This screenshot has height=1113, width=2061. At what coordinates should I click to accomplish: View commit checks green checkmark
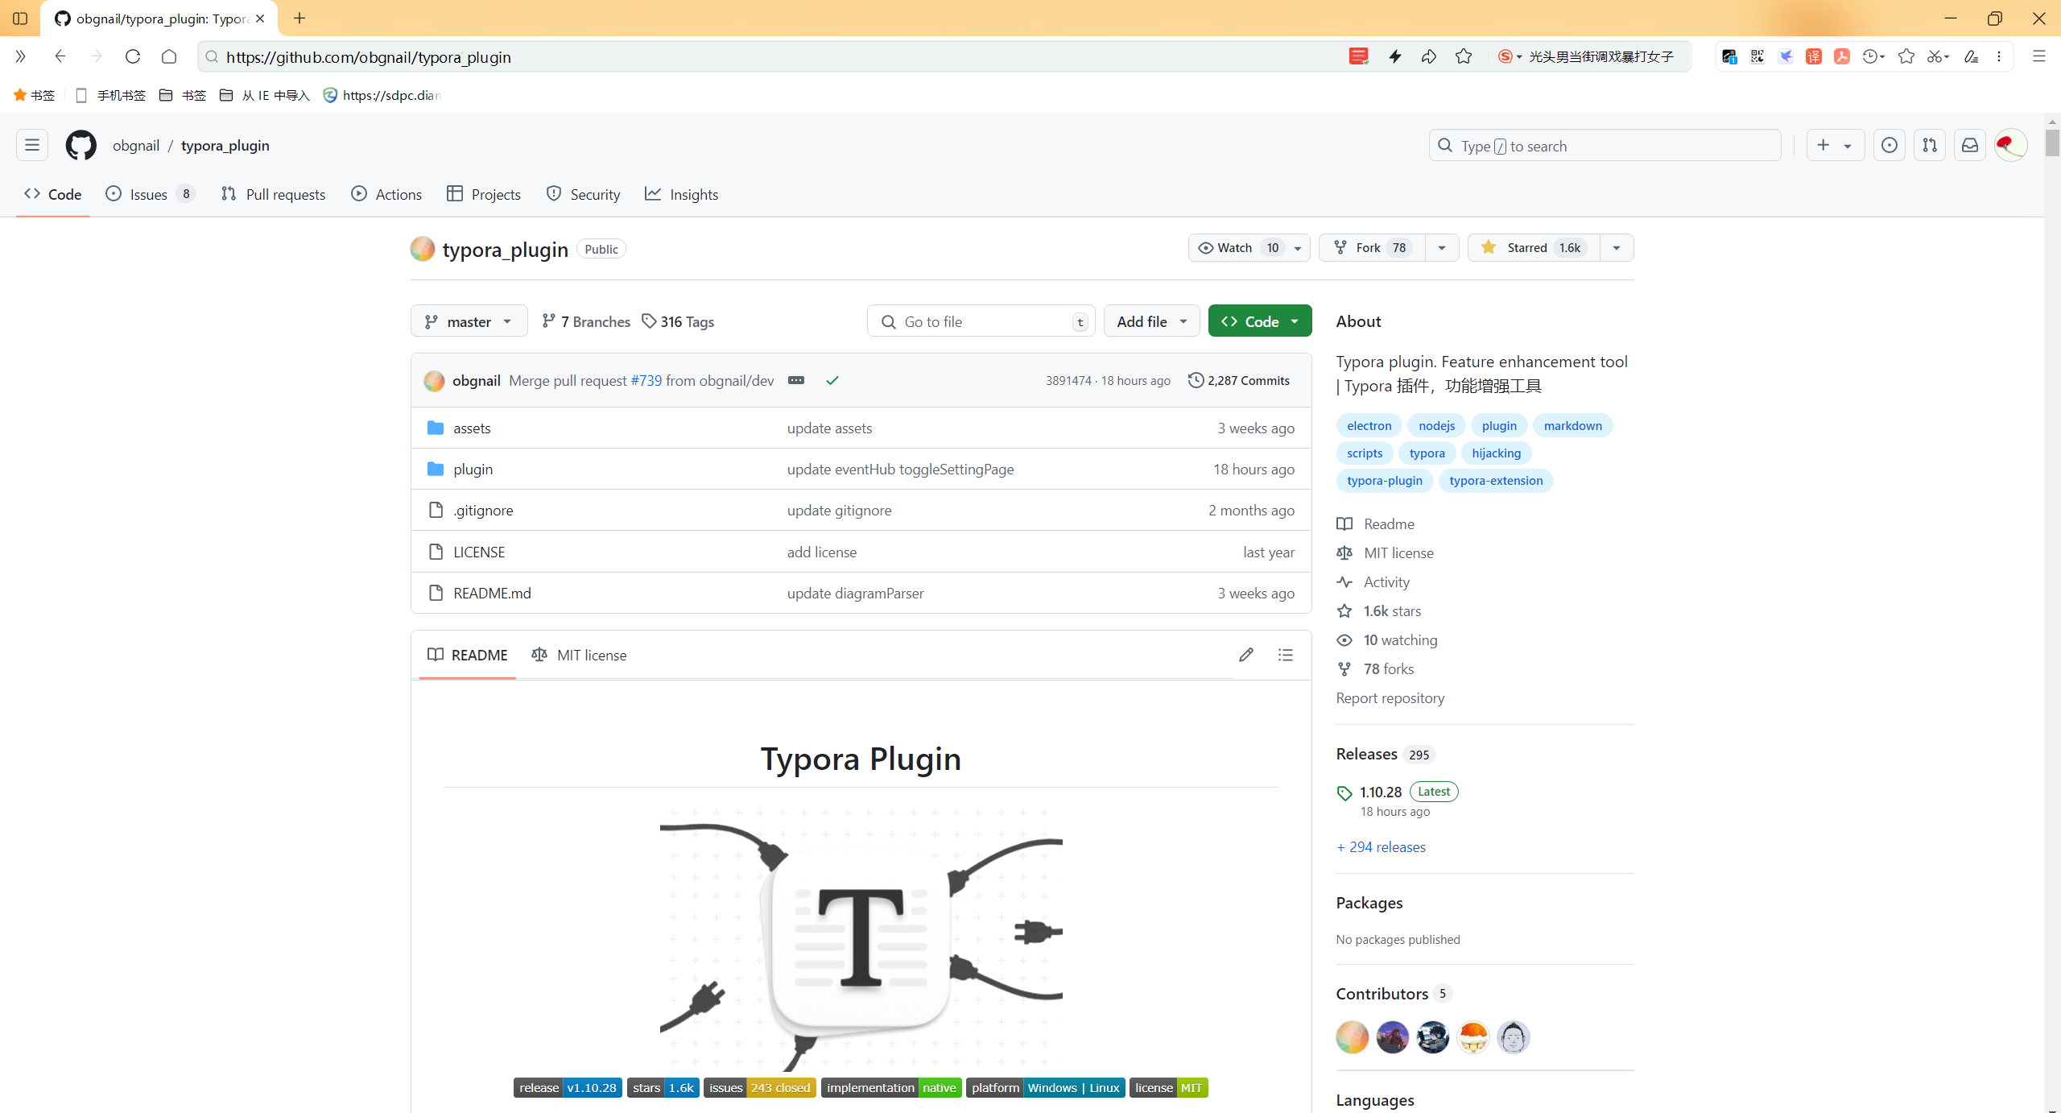pos(832,380)
